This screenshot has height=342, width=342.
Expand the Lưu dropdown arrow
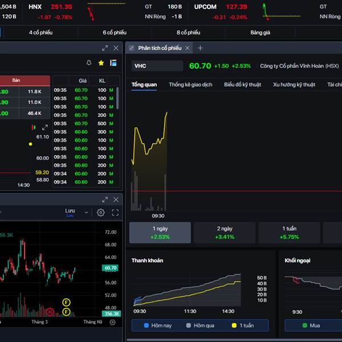click(87, 213)
